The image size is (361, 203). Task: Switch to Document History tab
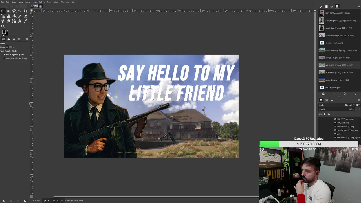(337, 6)
